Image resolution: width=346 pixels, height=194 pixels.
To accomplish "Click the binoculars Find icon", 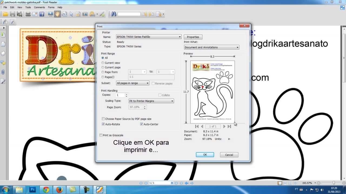I will pos(114,14).
